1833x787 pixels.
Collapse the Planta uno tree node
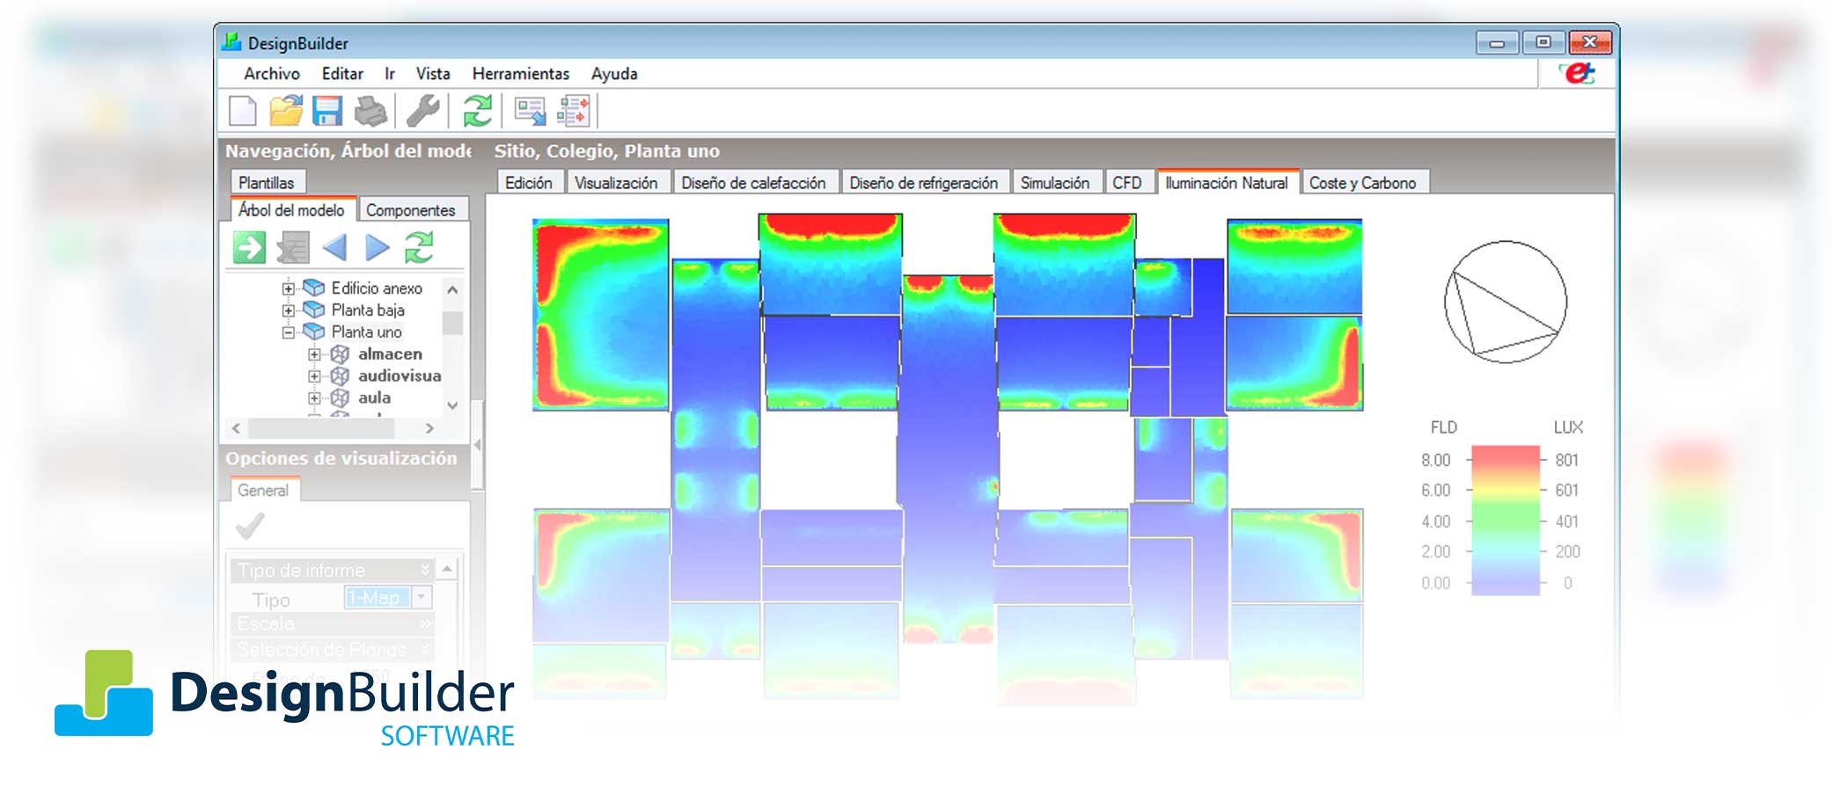pyautogui.click(x=288, y=332)
